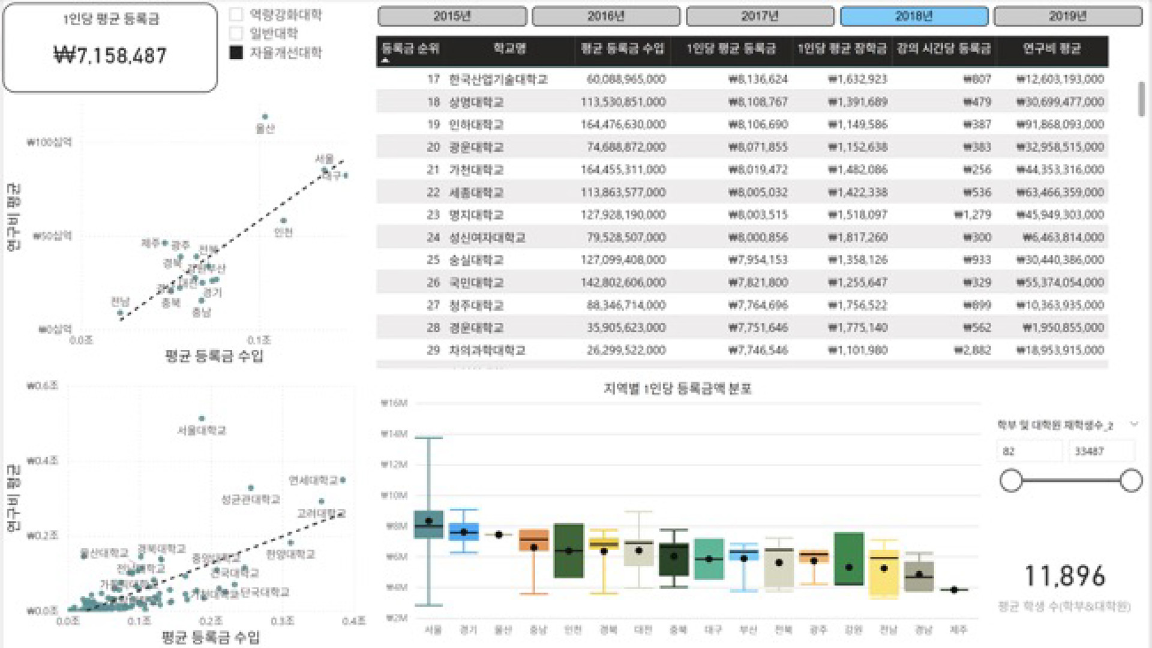Viewport: 1152px width, 648px height.
Task: Click the left handle of the student range slider
Action: (x=1011, y=480)
